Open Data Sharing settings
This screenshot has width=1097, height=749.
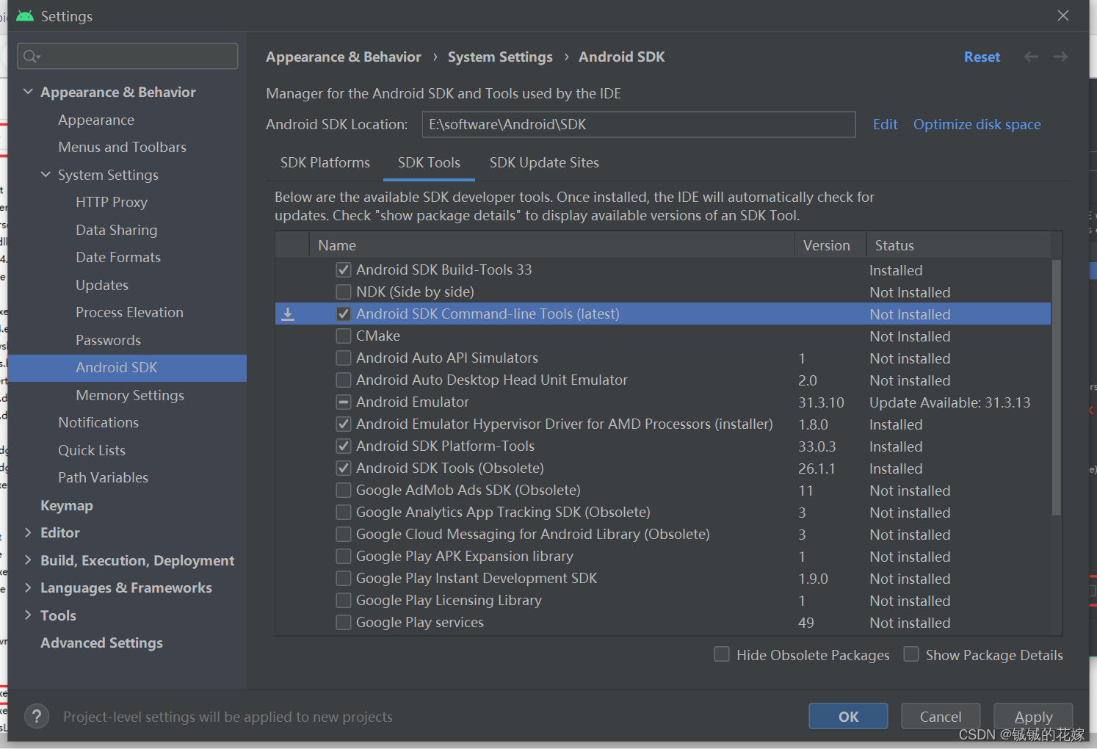pyautogui.click(x=117, y=230)
